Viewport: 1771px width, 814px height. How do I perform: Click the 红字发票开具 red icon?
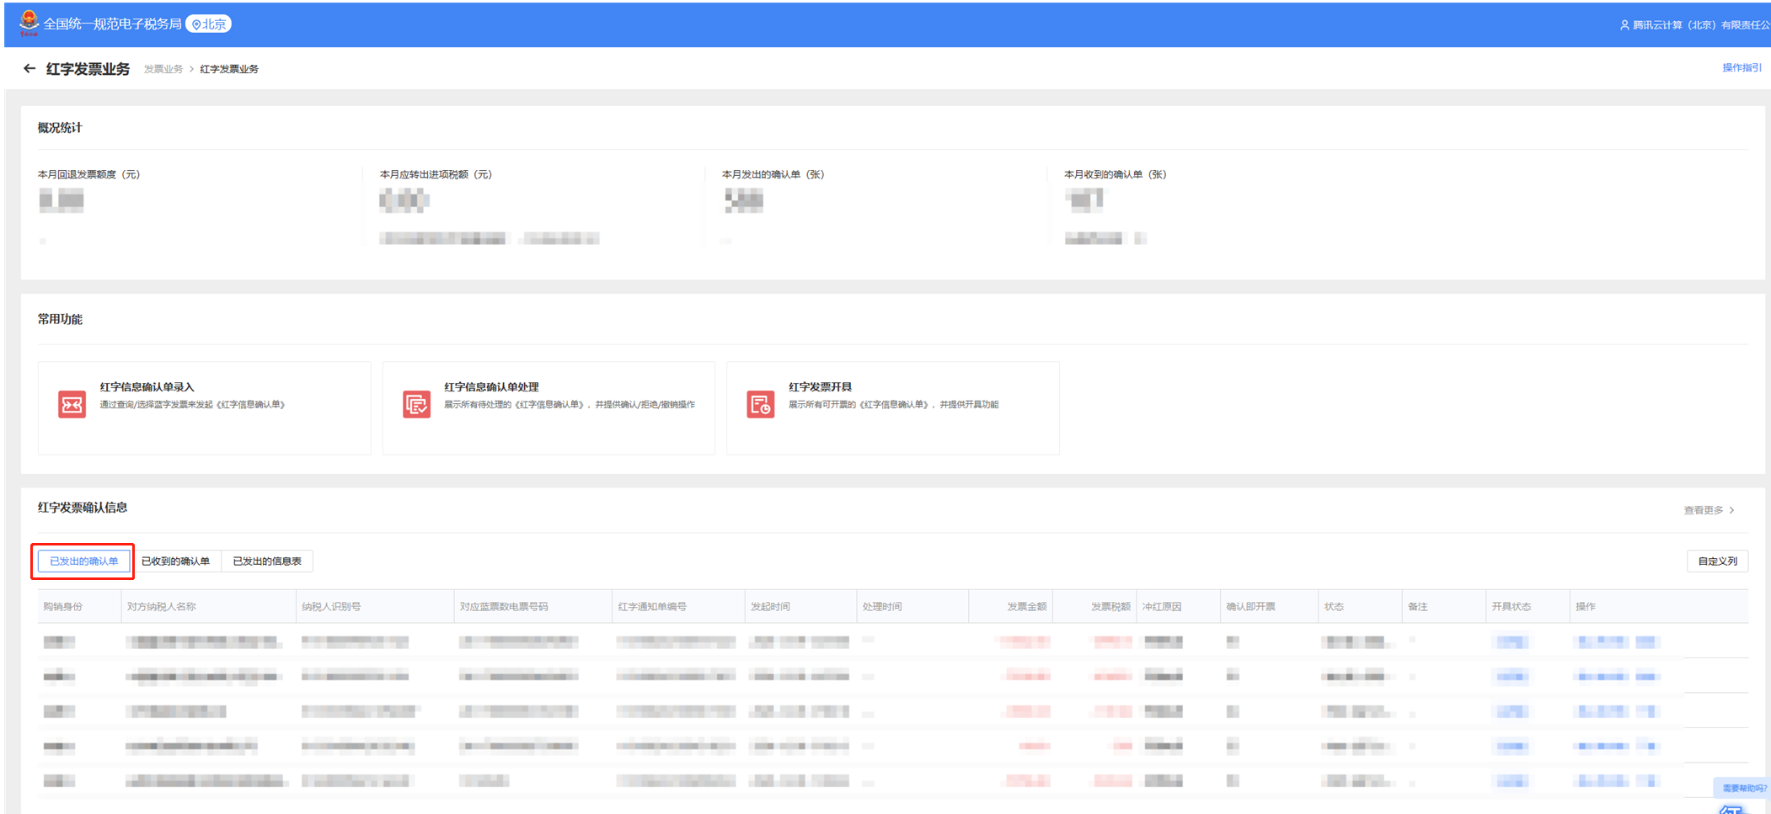[760, 404]
